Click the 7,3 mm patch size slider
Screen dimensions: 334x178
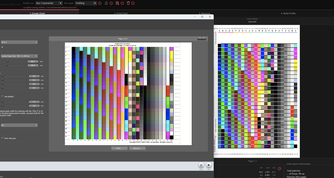click(14, 102)
